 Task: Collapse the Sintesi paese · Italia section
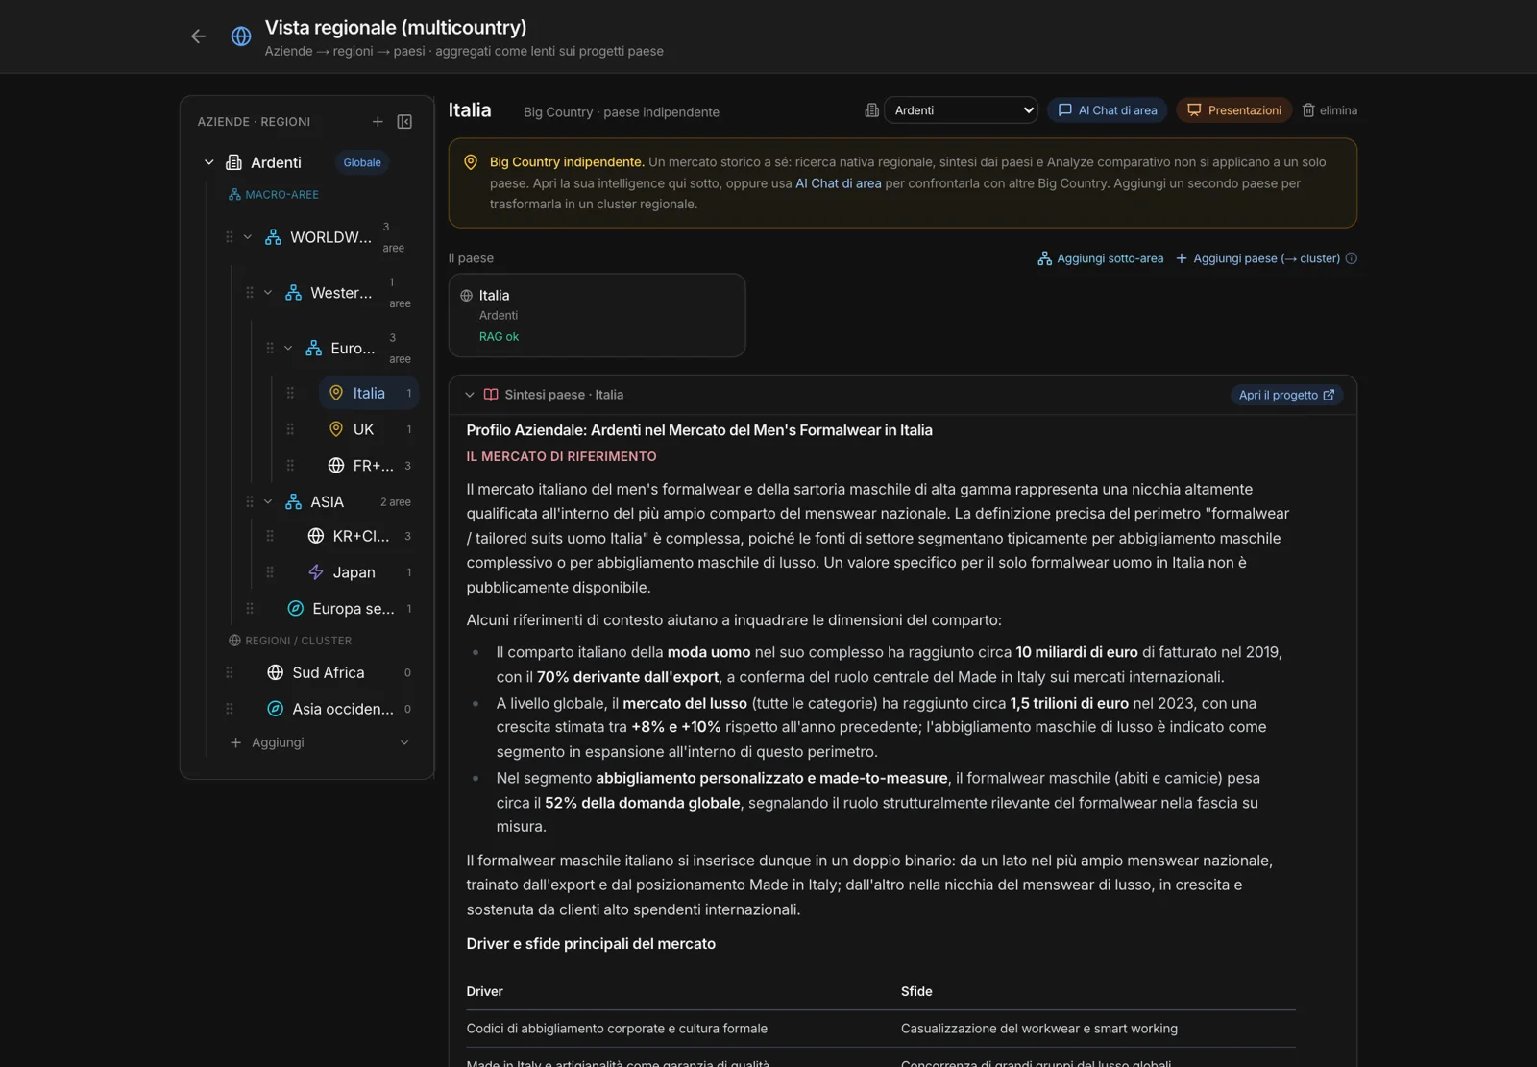(470, 395)
